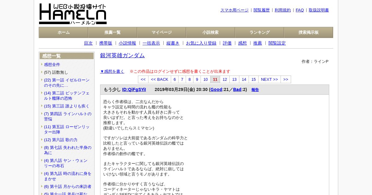Jump to last page with >>
Viewport: 372px width, 195px height.
pyautogui.click(x=286, y=80)
